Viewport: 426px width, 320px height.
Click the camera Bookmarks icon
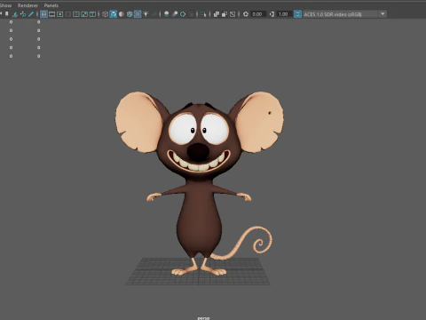coord(7,14)
